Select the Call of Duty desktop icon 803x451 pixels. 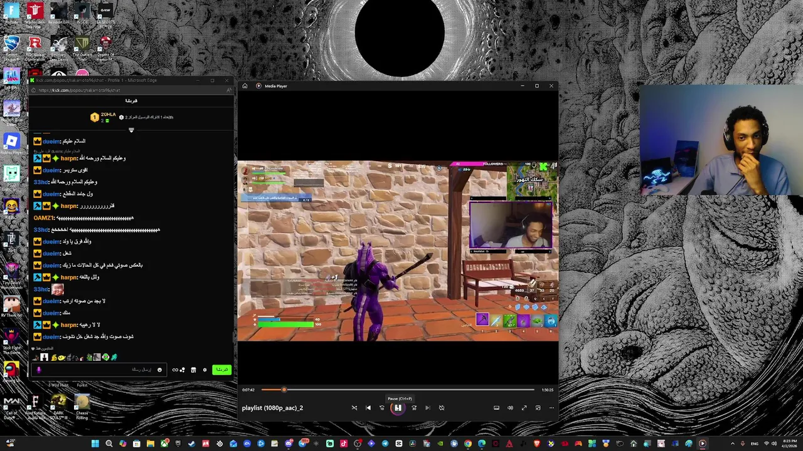11,407
